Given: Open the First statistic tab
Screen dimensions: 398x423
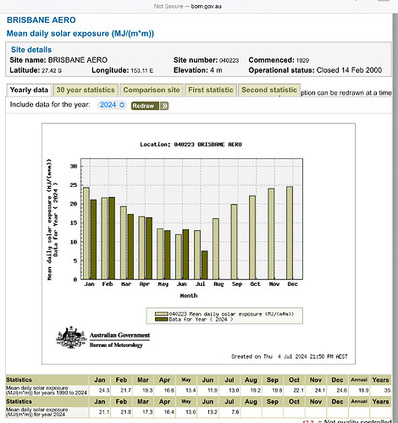Looking at the screenshot, I should (211, 90).
